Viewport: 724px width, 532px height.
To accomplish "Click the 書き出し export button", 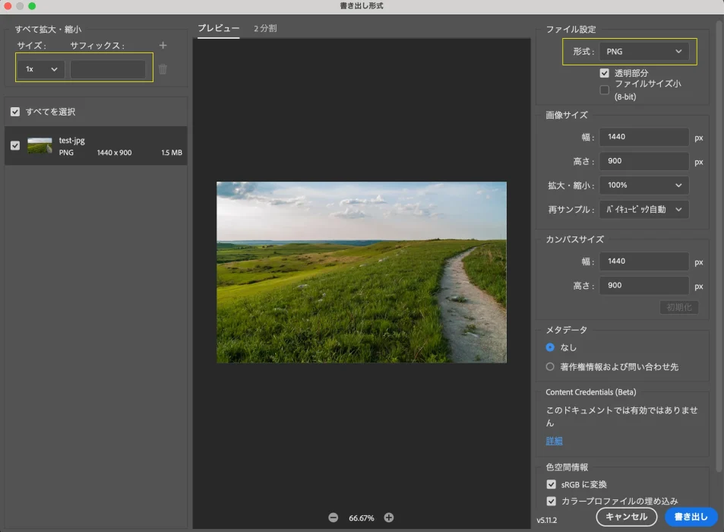I will (x=691, y=517).
